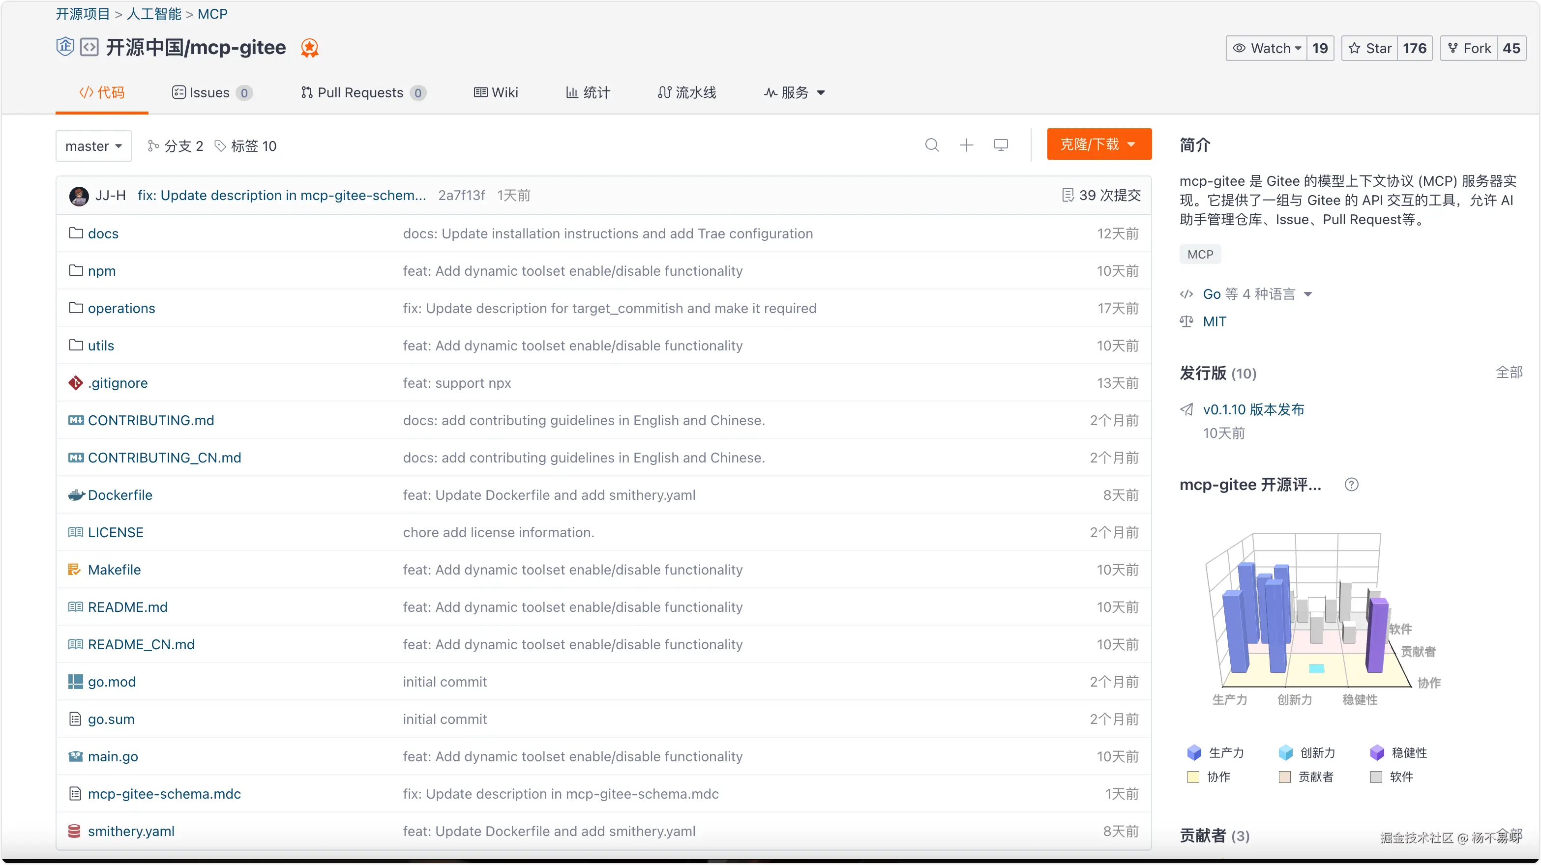This screenshot has width=1541, height=865.
Task: Open help question-mark icon beside 开源评估
Action: point(1351,485)
